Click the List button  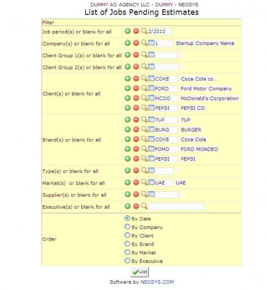140,272
